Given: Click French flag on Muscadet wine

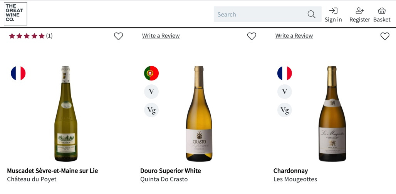Looking at the screenshot, I should (18, 73).
